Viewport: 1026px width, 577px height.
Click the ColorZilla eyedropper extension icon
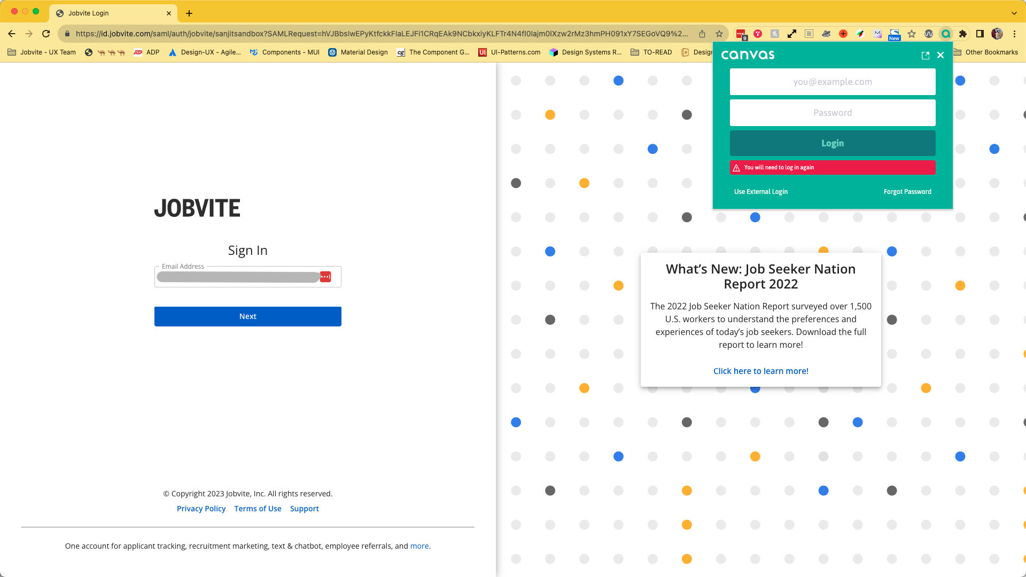pos(861,34)
